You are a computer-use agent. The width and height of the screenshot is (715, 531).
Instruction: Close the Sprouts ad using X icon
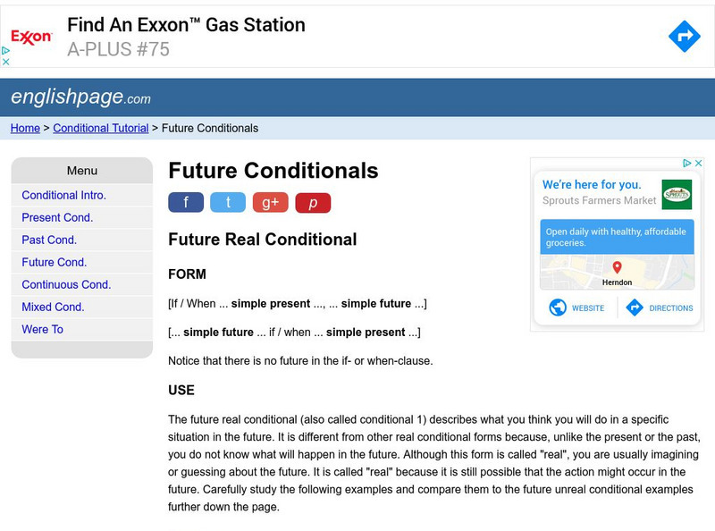(699, 164)
